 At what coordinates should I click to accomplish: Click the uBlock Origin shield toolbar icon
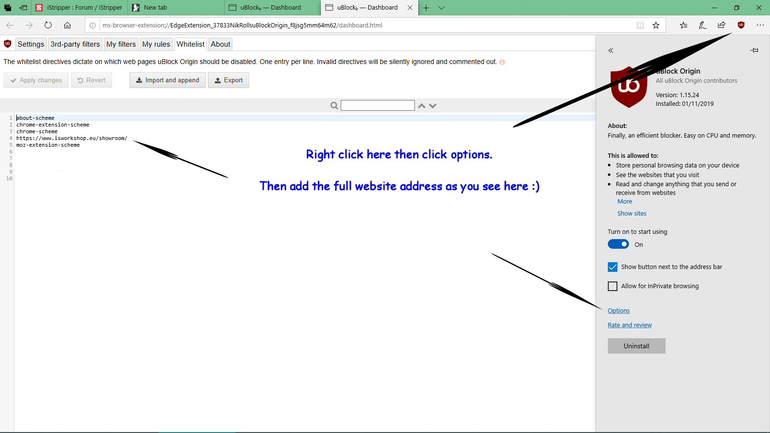(741, 25)
